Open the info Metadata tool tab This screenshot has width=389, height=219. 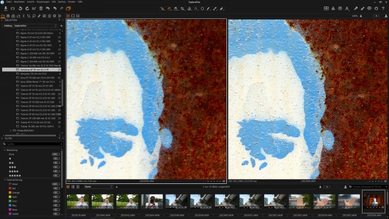click(x=49, y=16)
